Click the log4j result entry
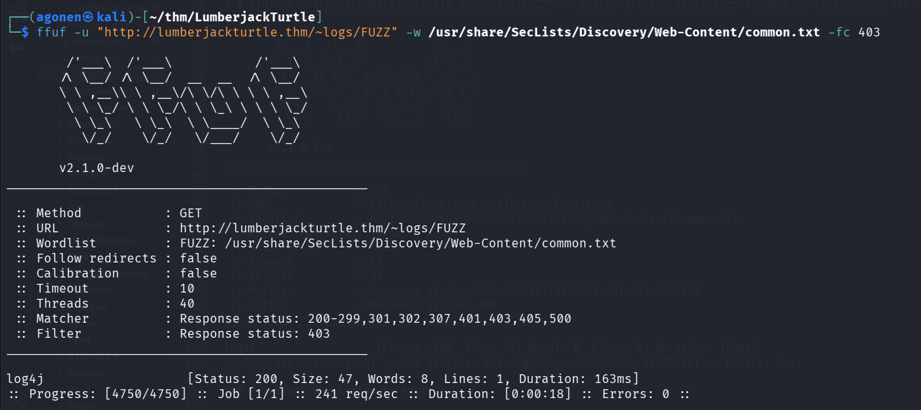The height and width of the screenshot is (410, 921). (x=25, y=379)
